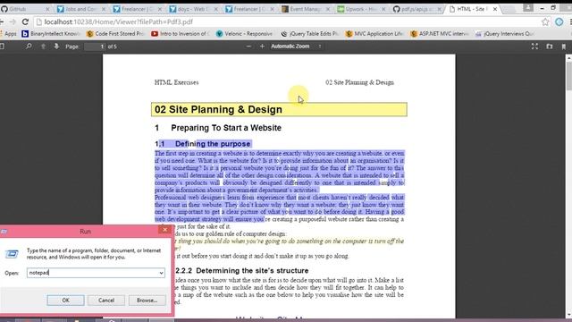The width and height of the screenshot is (572, 322).
Task: Close the Upwork tab
Action: pyautogui.click(x=383, y=9)
